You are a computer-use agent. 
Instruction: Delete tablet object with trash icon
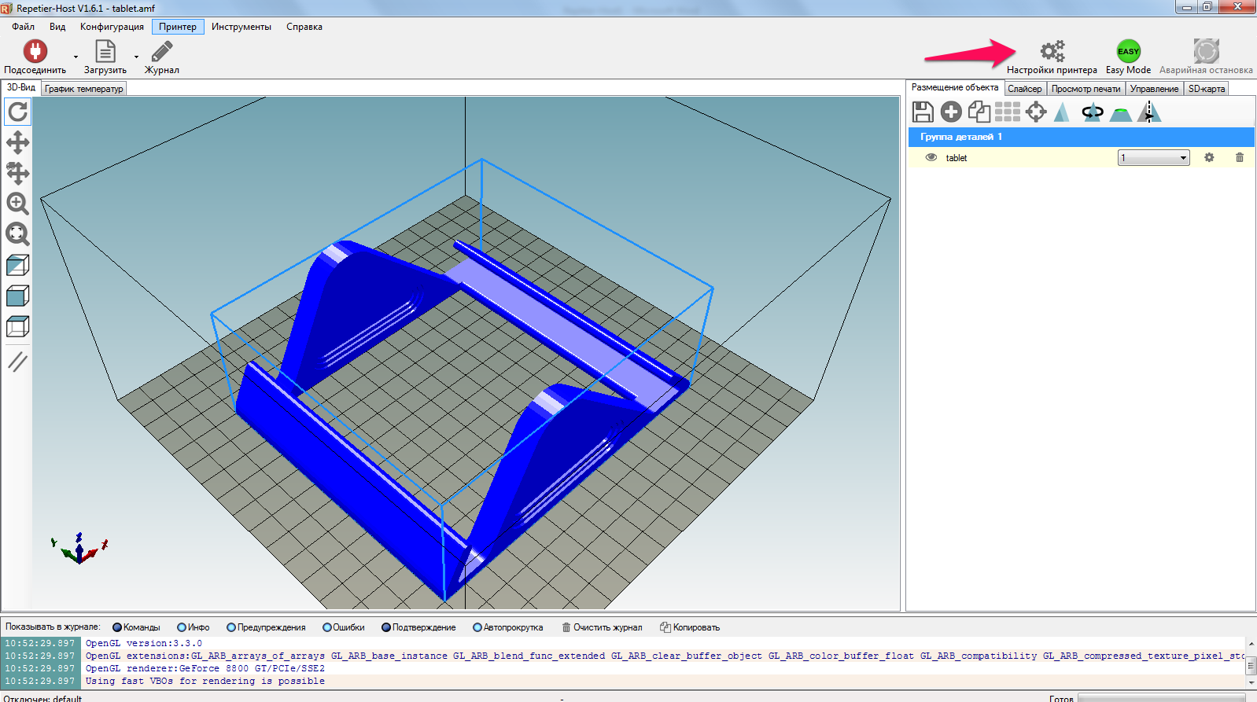tap(1240, 157)
